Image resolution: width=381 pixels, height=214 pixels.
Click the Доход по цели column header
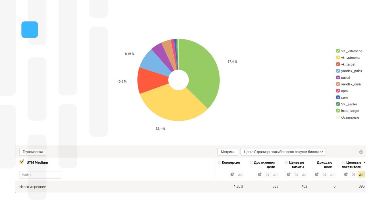[324, 165]
